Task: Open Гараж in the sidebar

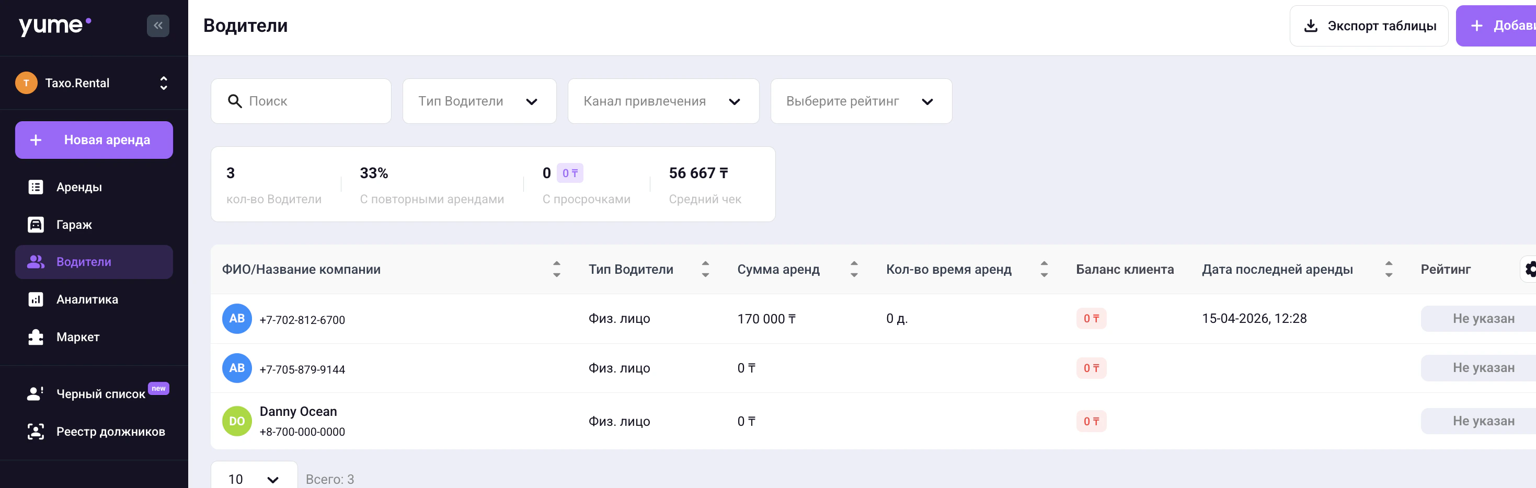Action: 94,225
